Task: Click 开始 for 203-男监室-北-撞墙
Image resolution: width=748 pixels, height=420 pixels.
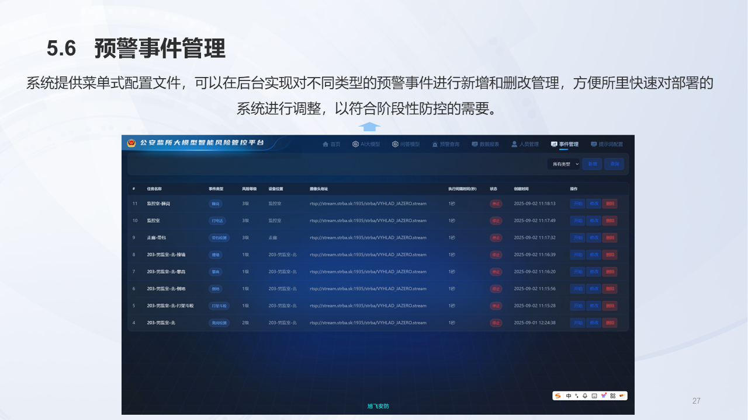Action: [x=577, y=254]
